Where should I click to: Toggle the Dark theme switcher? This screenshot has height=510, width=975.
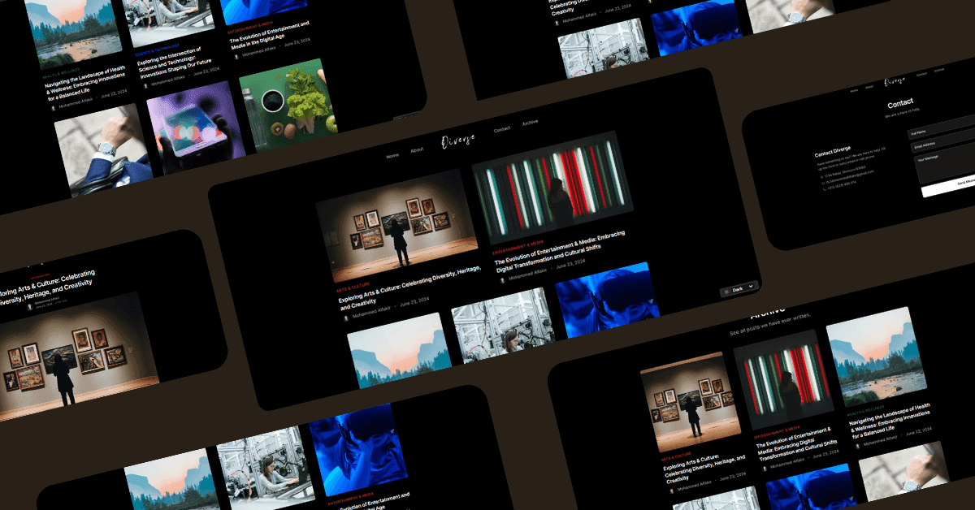pyautogui.click(x=738, y=290)
